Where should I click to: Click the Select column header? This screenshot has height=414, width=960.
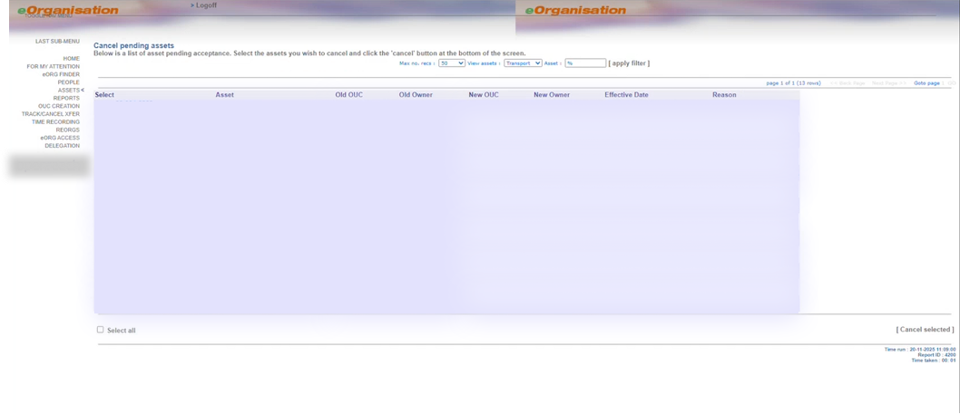(104, 95)
